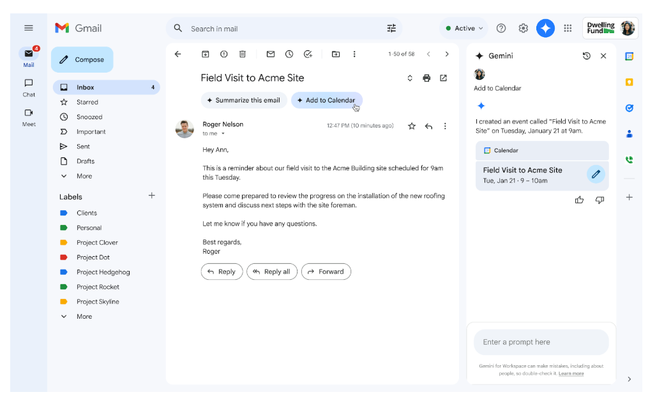
Task: Open the Active status dropdown
Action: point(464,28)
